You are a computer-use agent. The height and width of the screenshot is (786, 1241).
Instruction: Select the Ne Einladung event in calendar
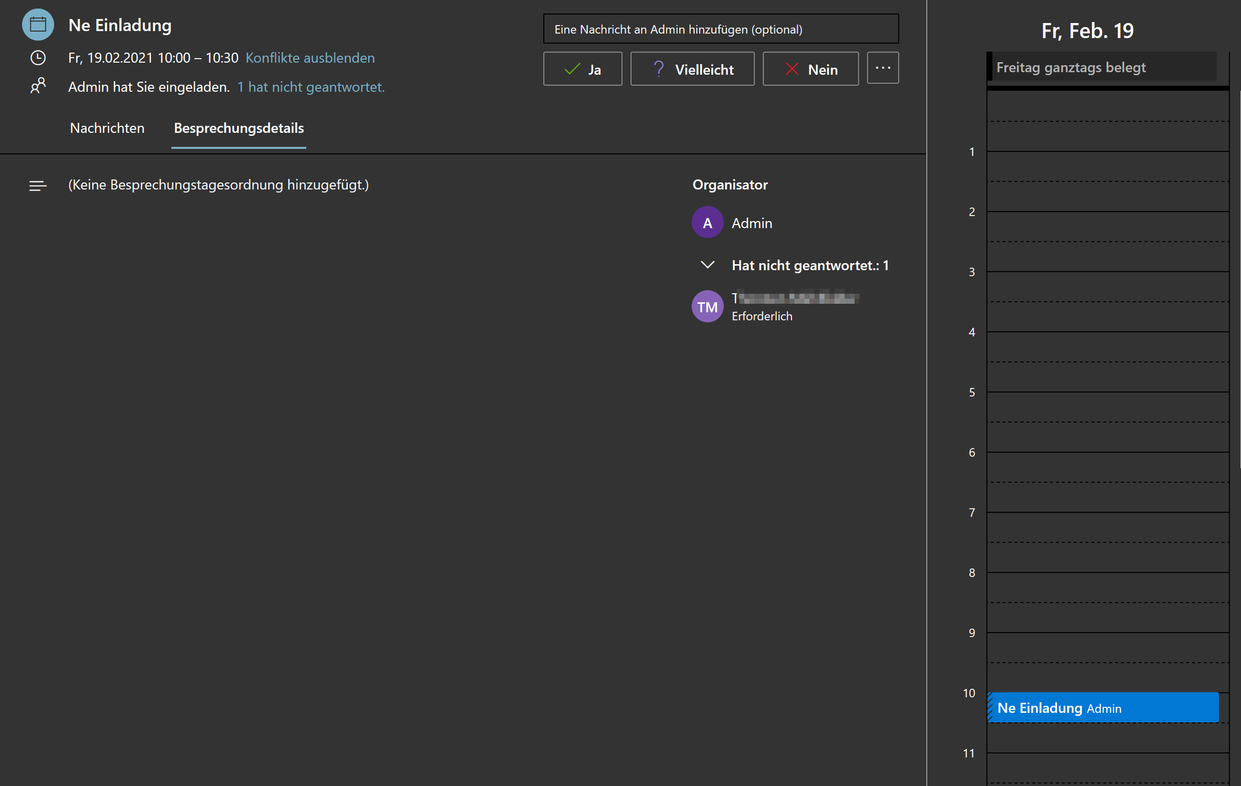coord(1103,708)
